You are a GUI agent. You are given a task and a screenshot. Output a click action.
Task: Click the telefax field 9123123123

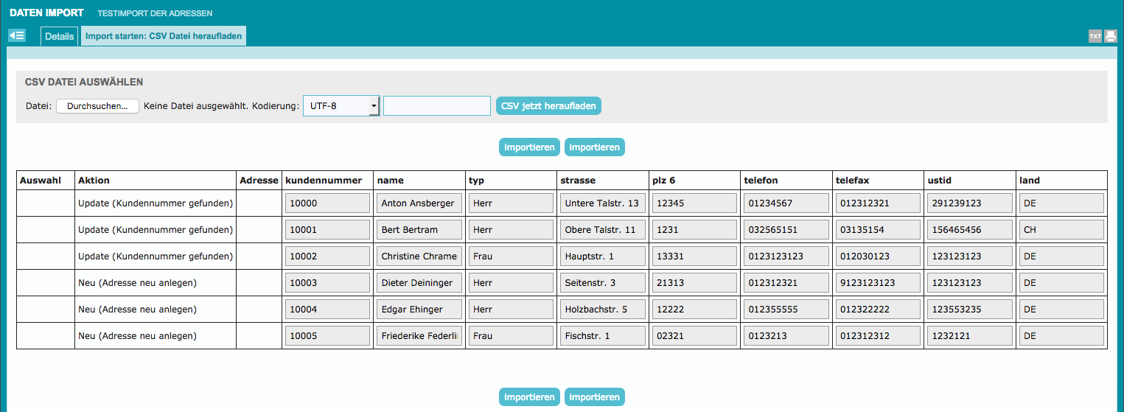coord(877,283)
